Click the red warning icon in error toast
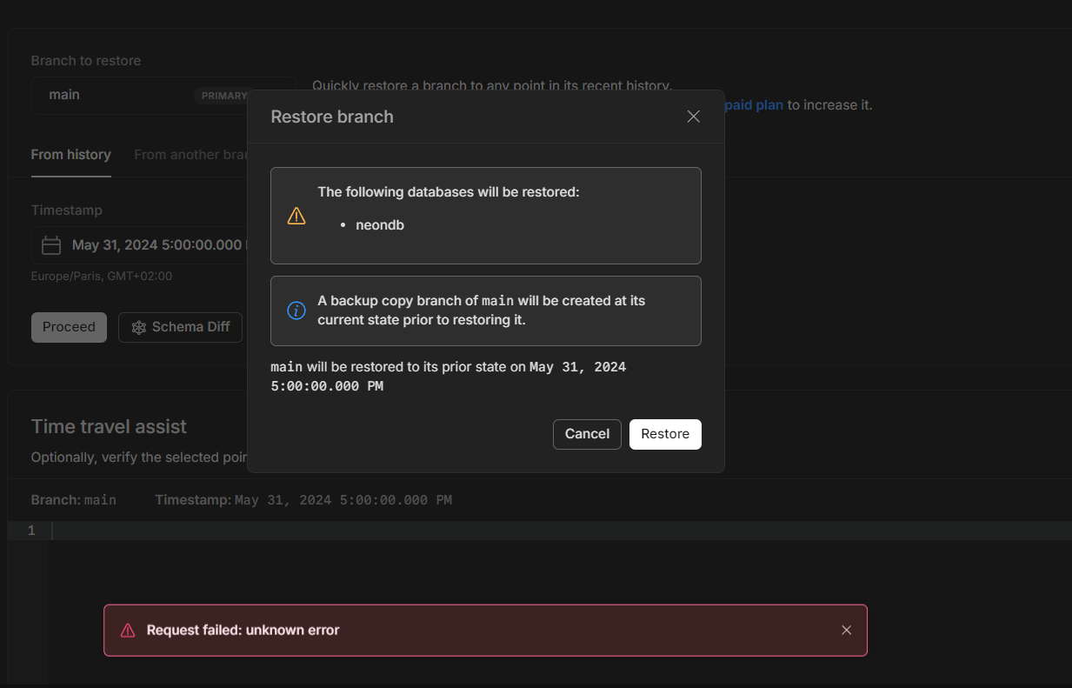The width and height of the screenshot is (1072, 688). click(x=128, y=630)
